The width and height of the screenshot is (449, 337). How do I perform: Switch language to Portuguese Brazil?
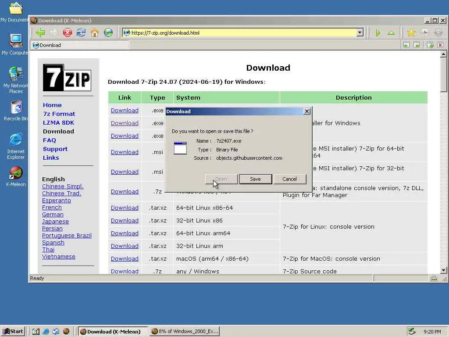point(67,236)
